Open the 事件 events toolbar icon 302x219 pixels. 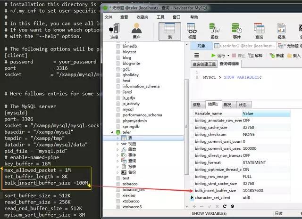coord(237,31)
